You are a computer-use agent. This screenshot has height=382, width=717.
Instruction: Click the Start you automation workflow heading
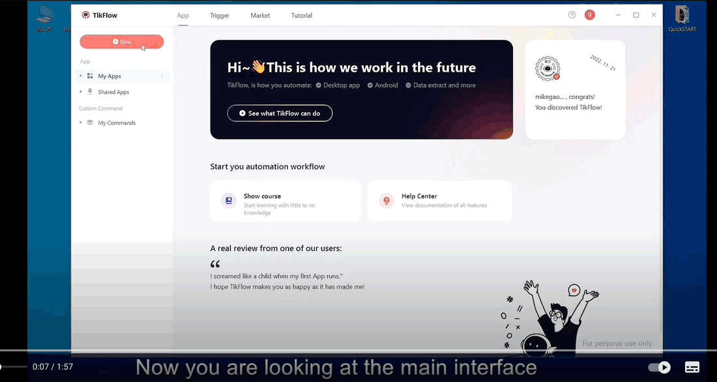tap(267, 166)
